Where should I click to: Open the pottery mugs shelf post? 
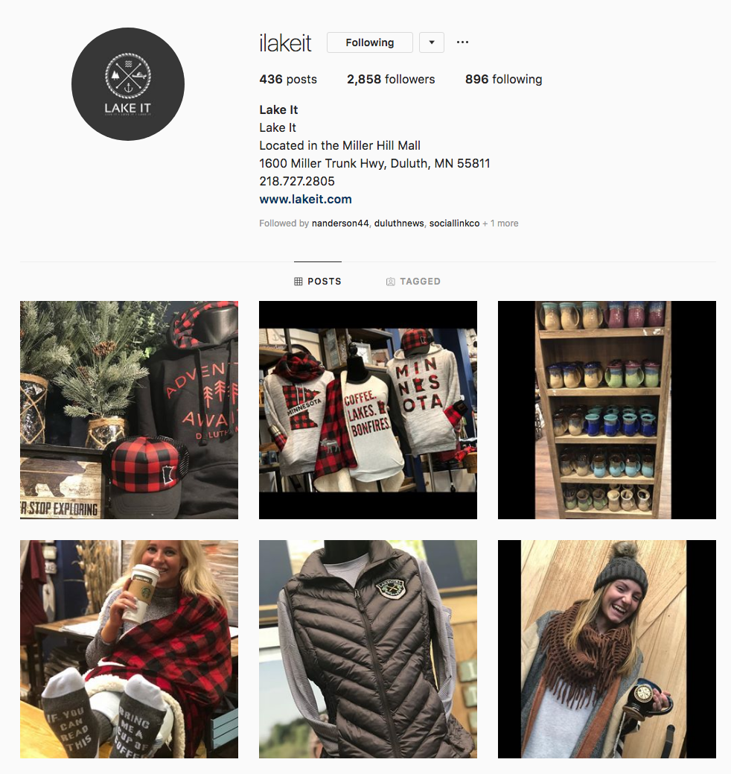[x=607, y=410]
